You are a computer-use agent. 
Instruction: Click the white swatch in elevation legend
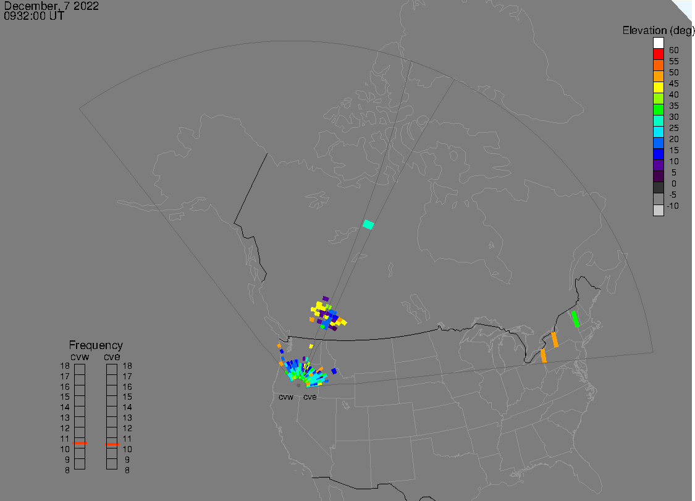tap(658, 43)
